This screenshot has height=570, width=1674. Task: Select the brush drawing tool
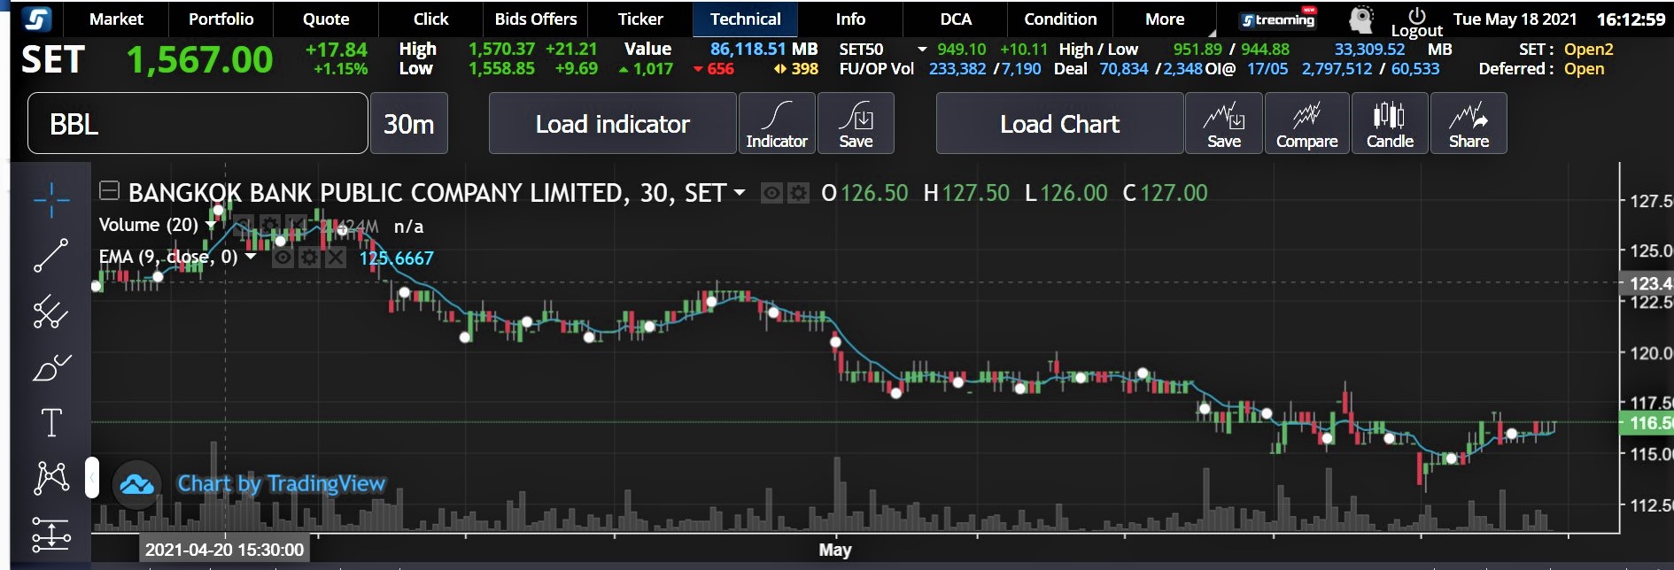51,367
